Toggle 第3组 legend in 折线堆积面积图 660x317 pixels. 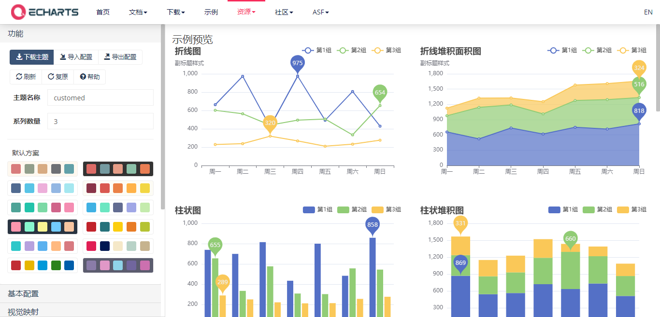click(x=632, y=50)
